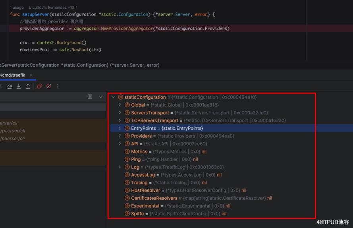Click the static.EntryPoints value text
The height and width of the screenshot is (228, 353).
(182, 128)
